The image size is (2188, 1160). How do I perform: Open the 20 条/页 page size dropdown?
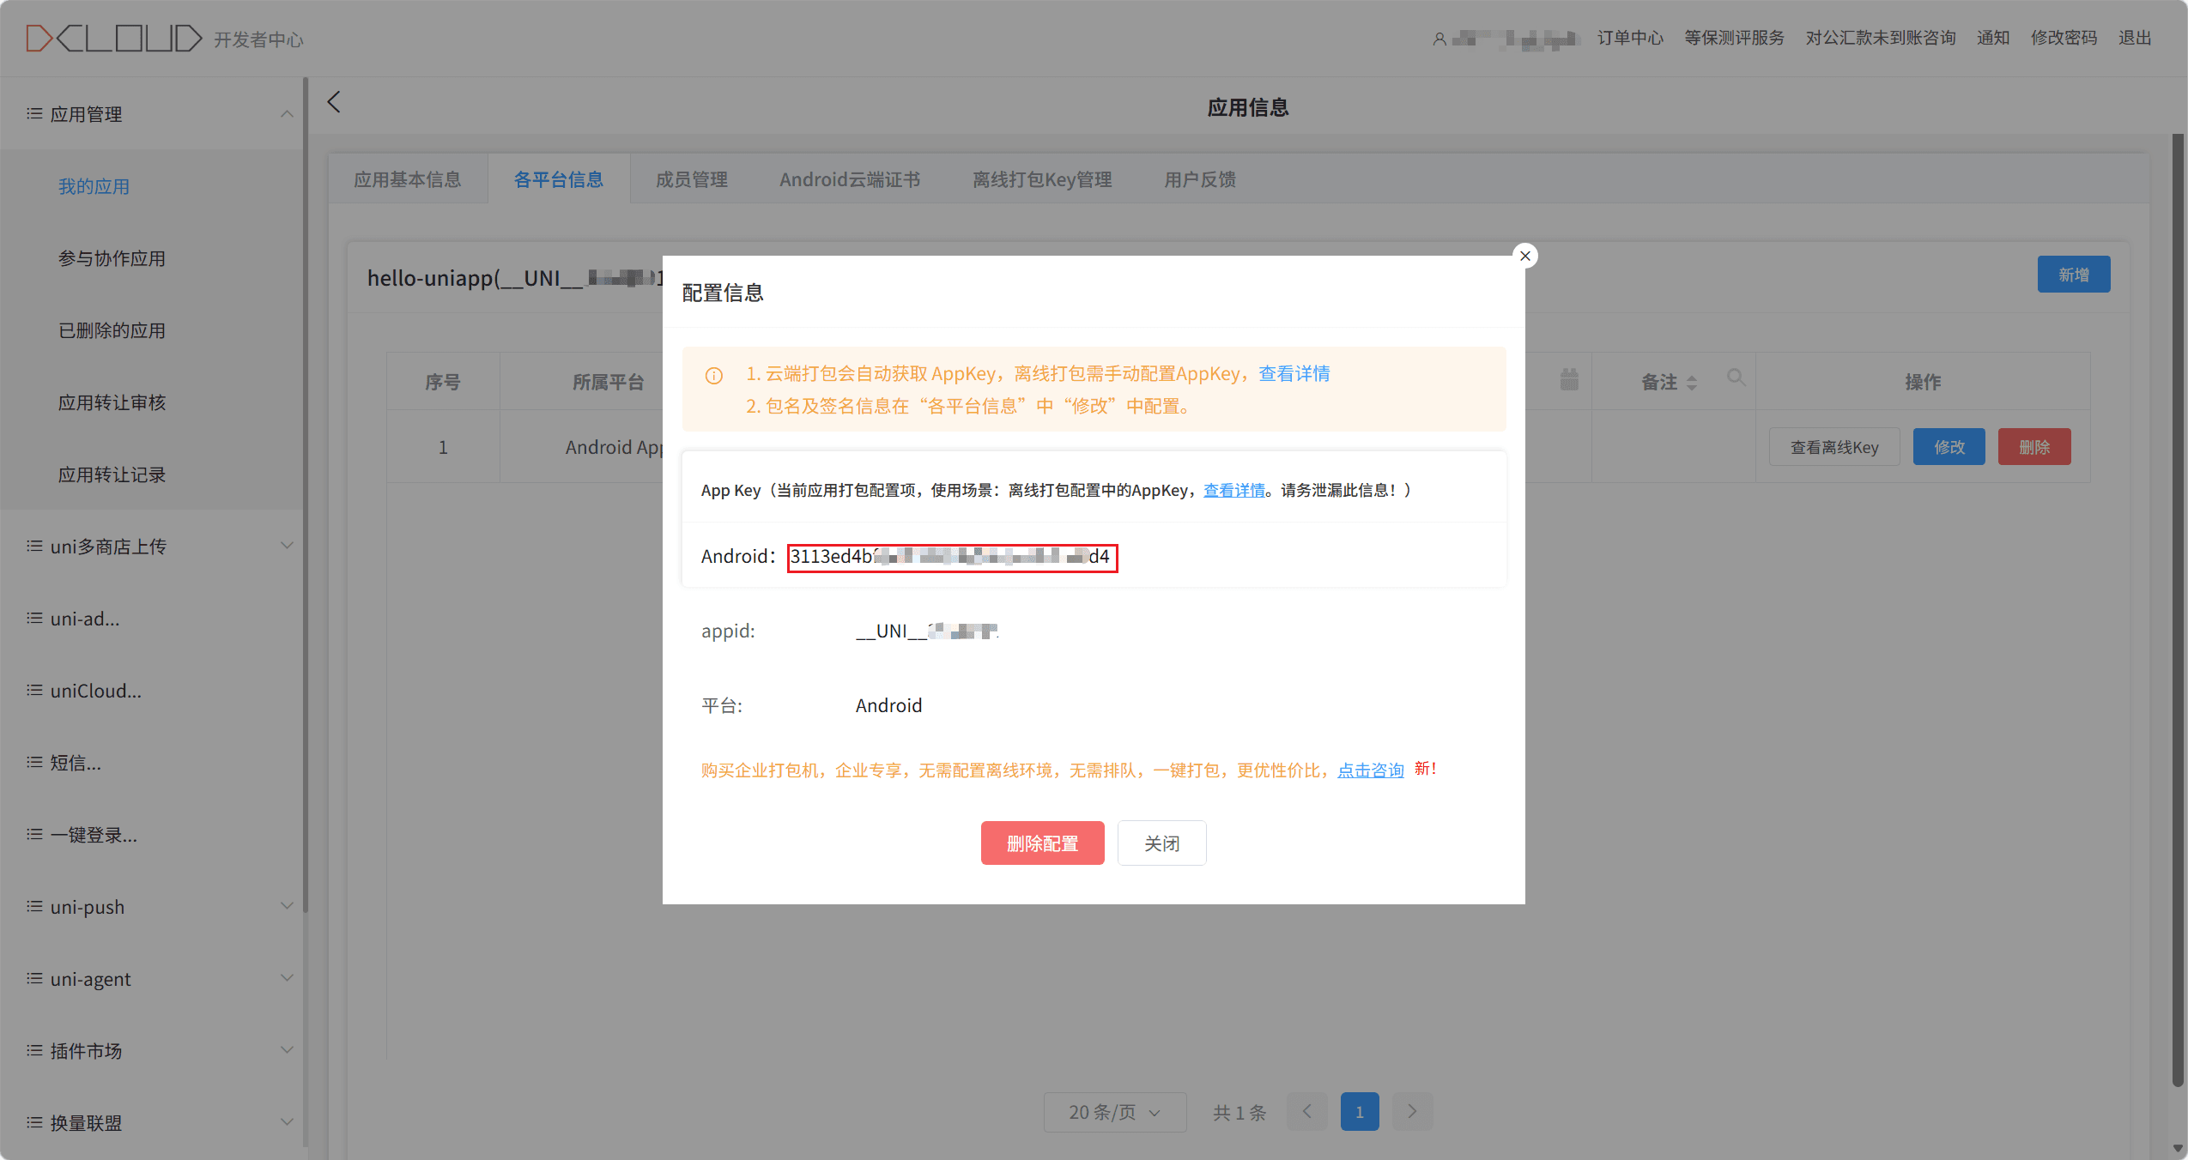coord(1114,1112)
